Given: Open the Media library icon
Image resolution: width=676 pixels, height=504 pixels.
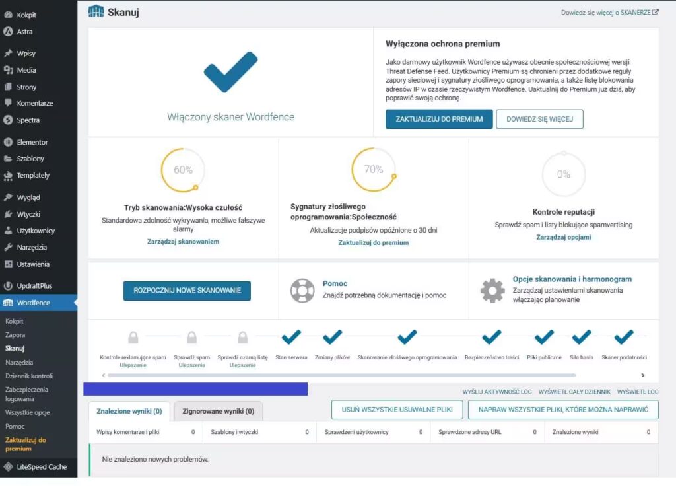Looking at the screenshot, I should click(8, 70).
